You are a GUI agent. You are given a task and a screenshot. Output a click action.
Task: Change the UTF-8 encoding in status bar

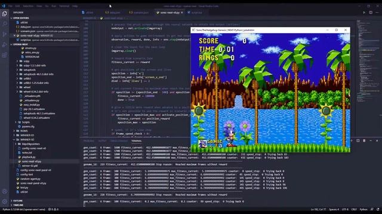coord(345,209)
